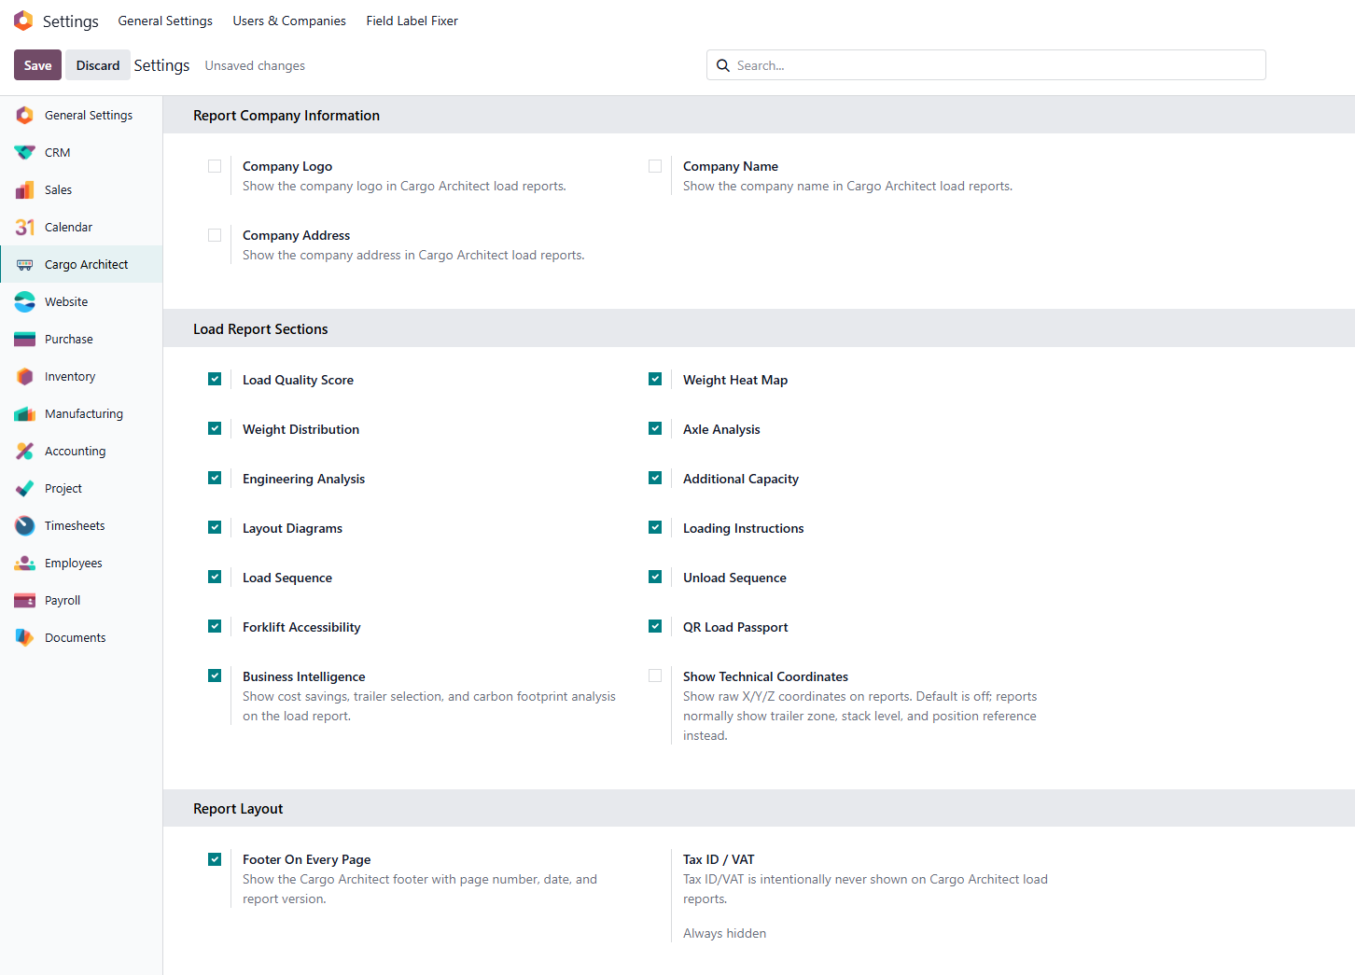The height and width of the screenshot is (975, 1355).
Task: Select the Purchase icon in the sidebar
Action: 25,339
